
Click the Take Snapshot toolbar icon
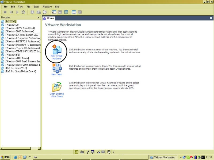point(32,12)
